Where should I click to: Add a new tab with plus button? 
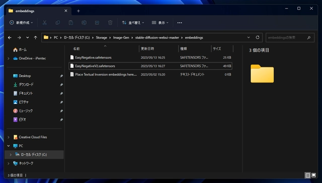coord(78,11)
